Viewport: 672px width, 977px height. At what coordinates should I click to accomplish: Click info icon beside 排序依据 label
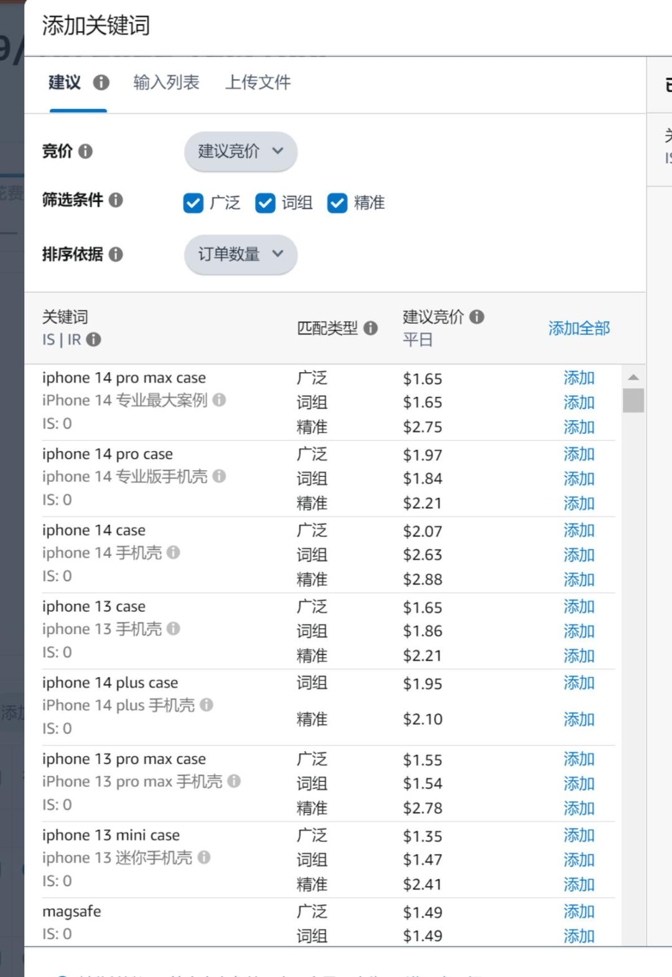click(x=116, y=254)
